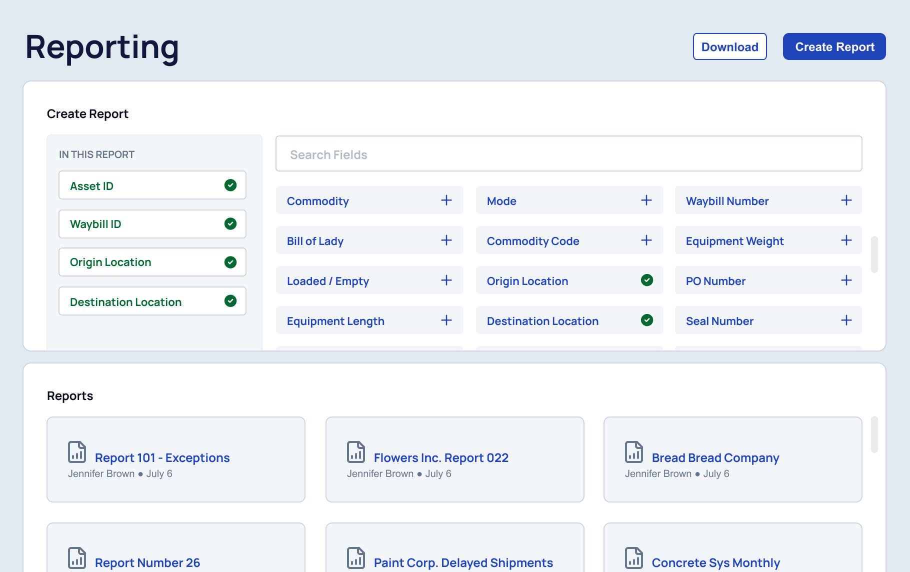Open the Report 101 - Exceptions file icon
The width and height of the screenshot is (910, 572).
(x=77, y=452)
